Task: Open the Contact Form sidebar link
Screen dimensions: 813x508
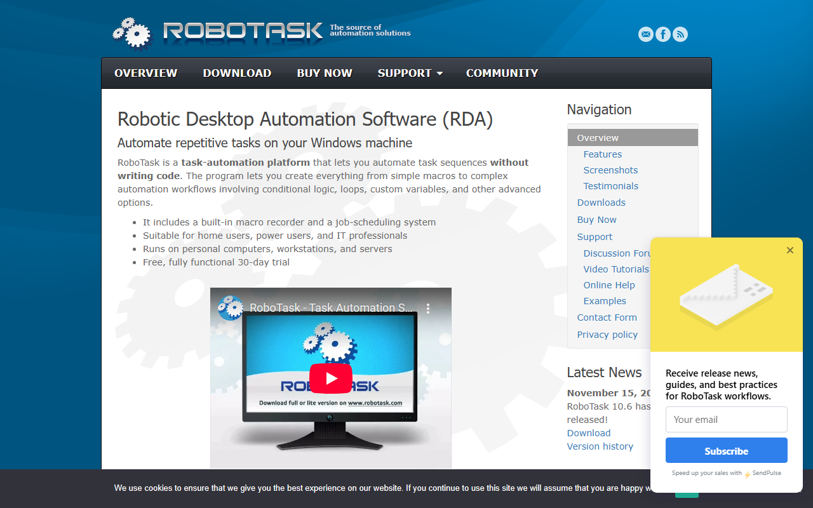Action: (607, 317)
